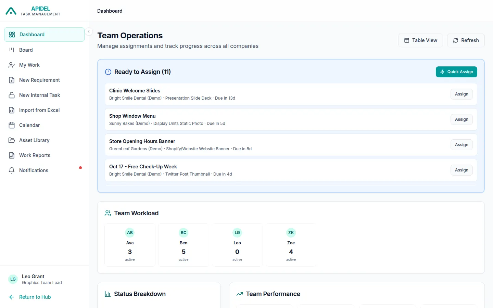Click the Dashboard grid icon in sidebar
Image resolution: width=493 pixels, height=308 pixels.
coord(12,35)
